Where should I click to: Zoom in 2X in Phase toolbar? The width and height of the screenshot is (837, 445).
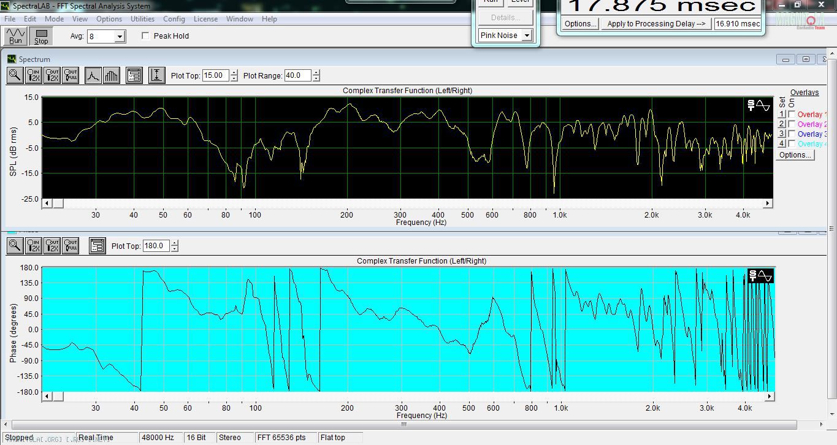click(x=34, y=246)
